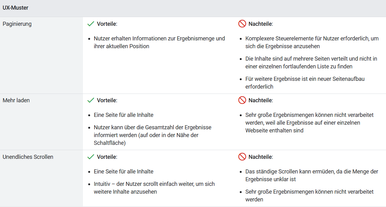The width and height of the screenshot is (386, 207).
Task: Click the Nachteile heading in the Paginierung row
Action: point(260,24)
